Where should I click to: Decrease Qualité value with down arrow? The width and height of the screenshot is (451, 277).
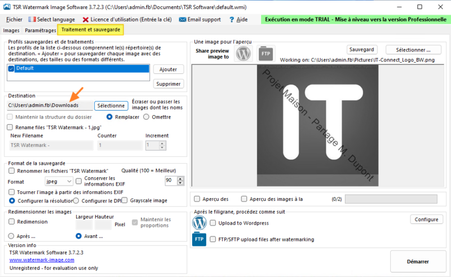point(180,183)
